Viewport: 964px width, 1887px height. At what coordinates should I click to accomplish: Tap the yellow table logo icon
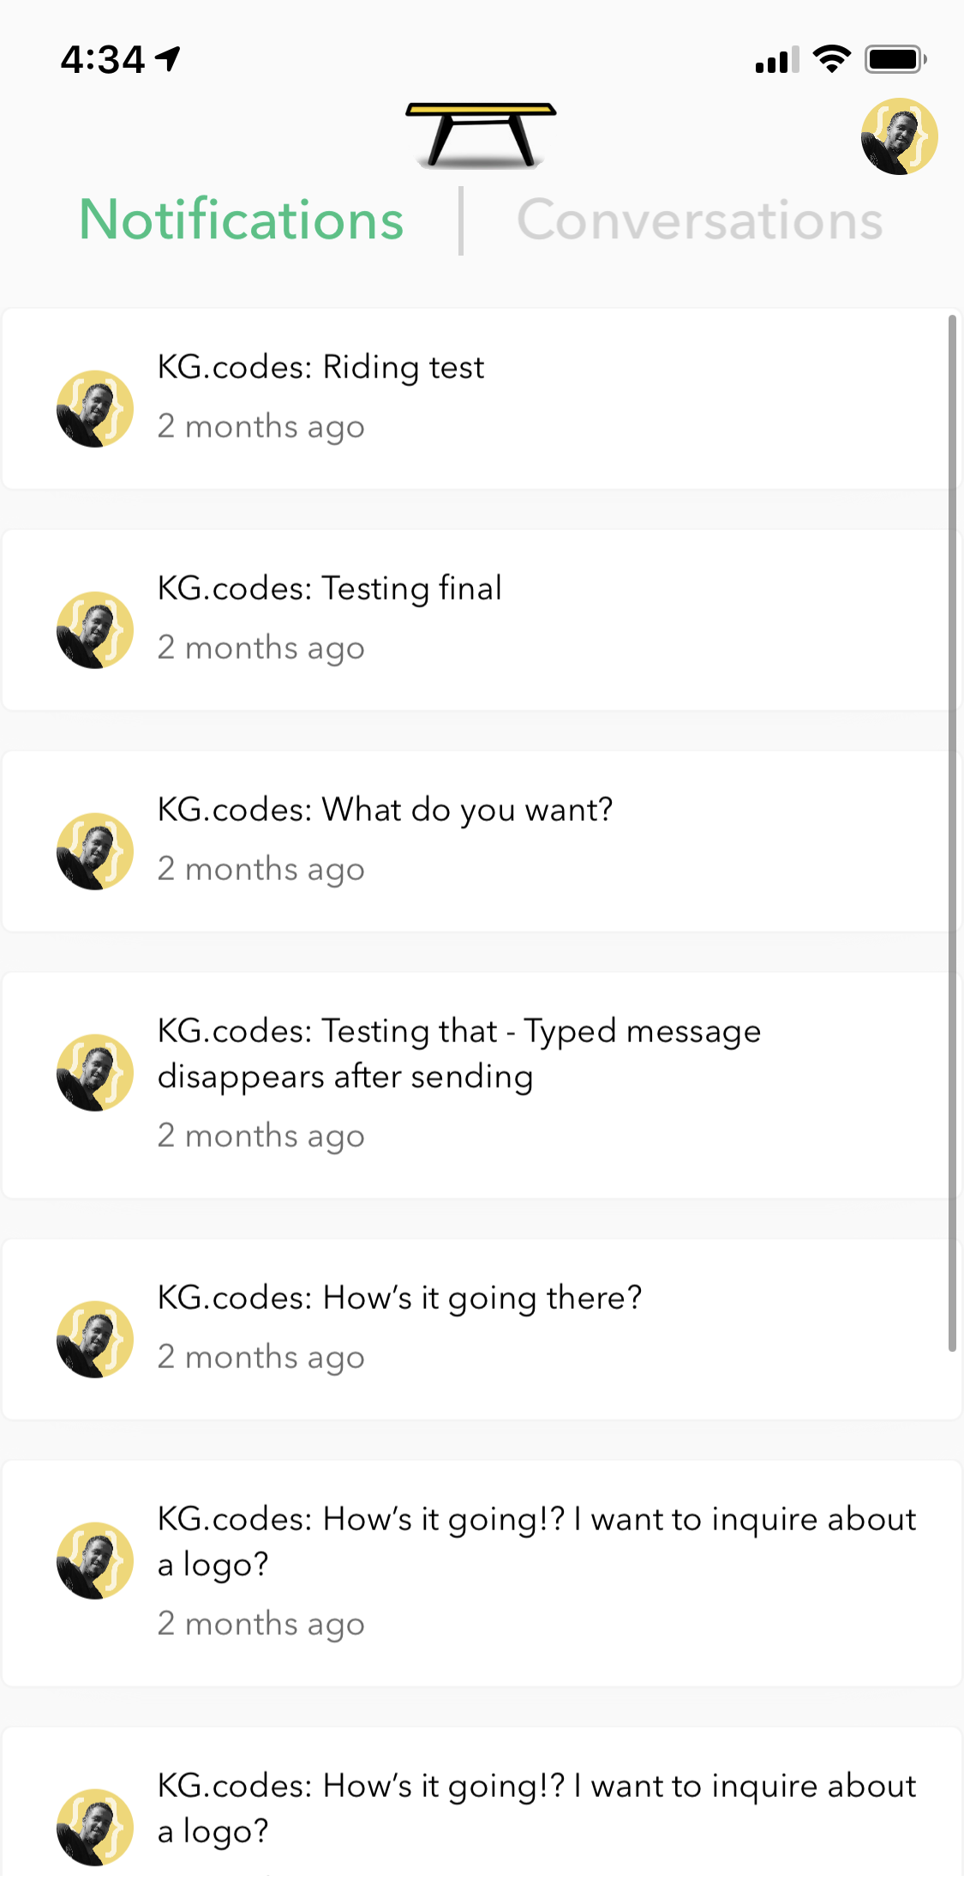point(481,135)
